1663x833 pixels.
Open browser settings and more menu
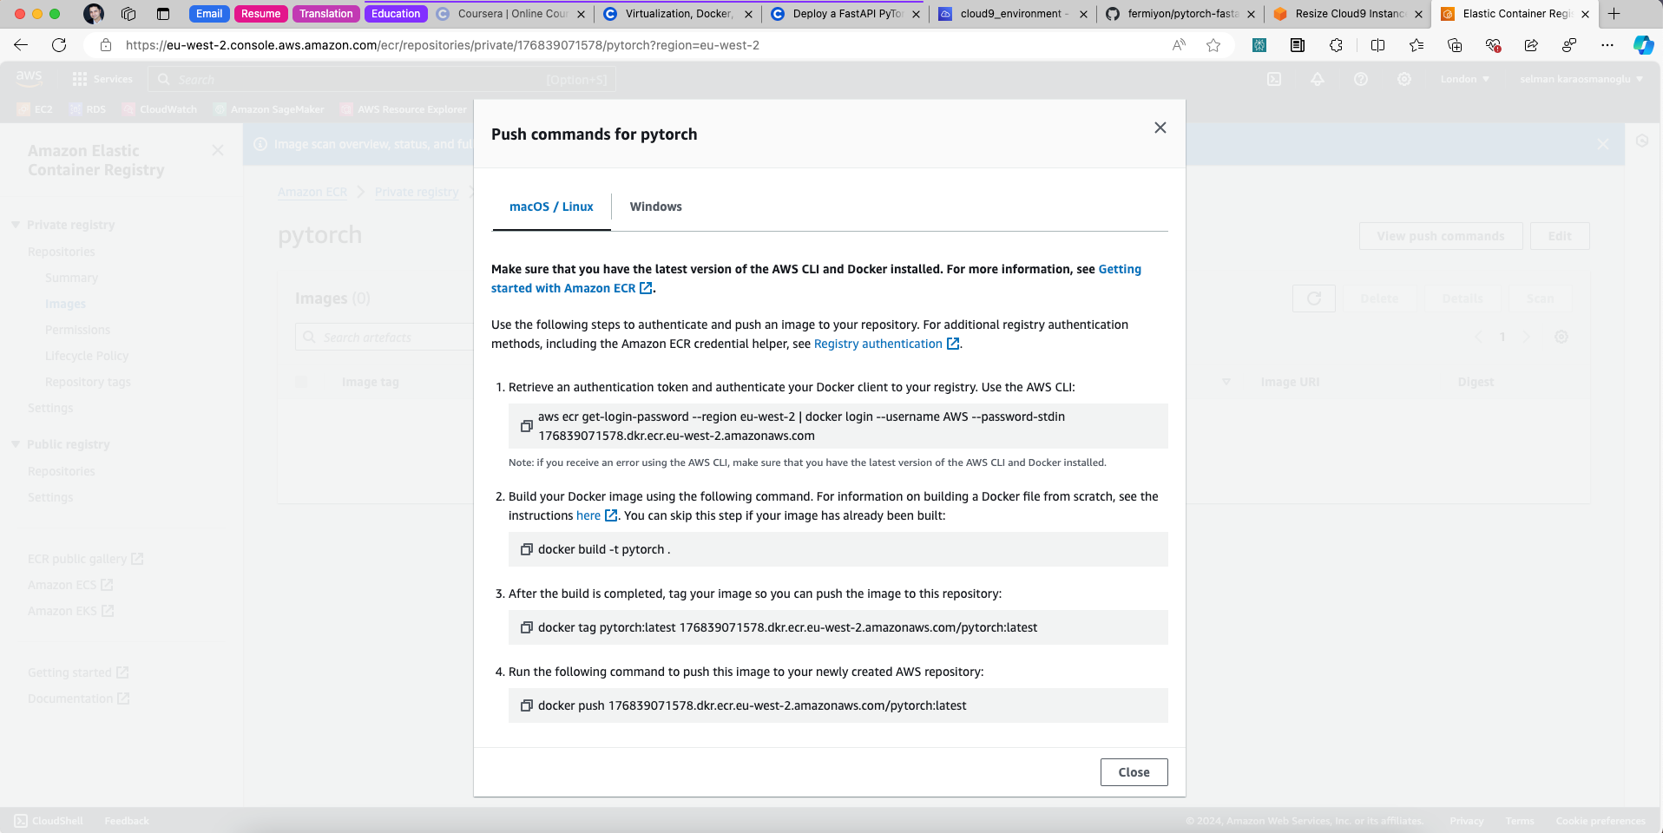(x=1607, y=45)
